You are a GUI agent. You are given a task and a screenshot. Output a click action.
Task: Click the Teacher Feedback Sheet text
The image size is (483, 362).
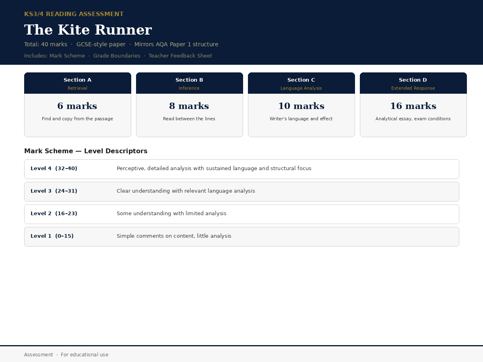tap(180, 56)
